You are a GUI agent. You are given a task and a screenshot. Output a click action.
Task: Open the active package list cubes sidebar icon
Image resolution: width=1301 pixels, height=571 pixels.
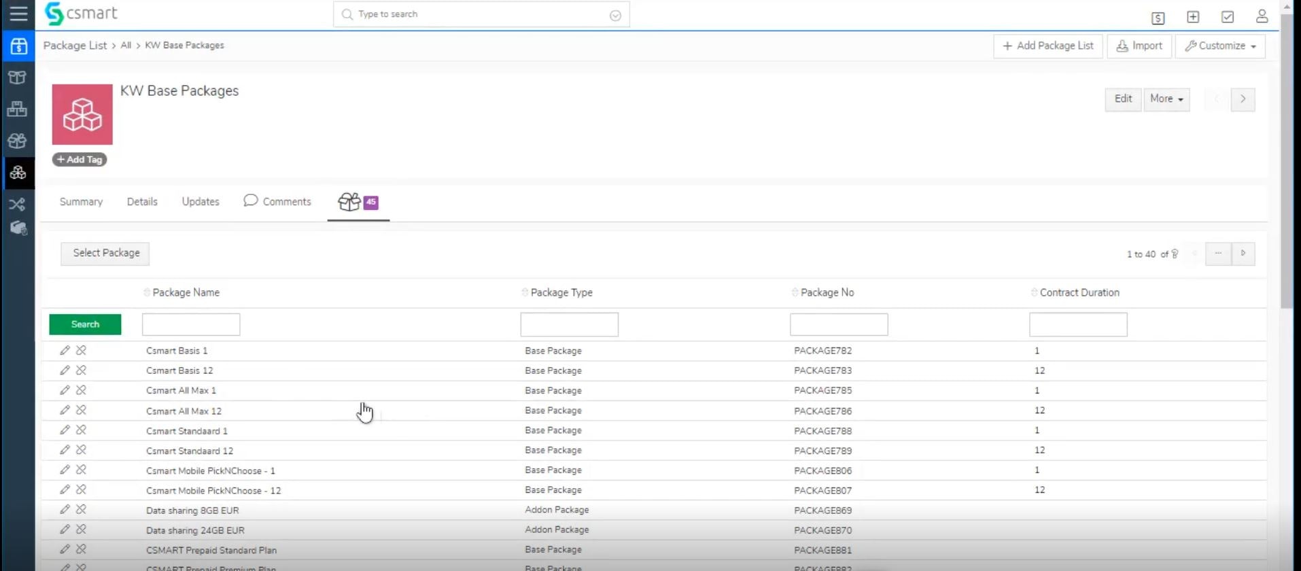(x=18, y=173)
